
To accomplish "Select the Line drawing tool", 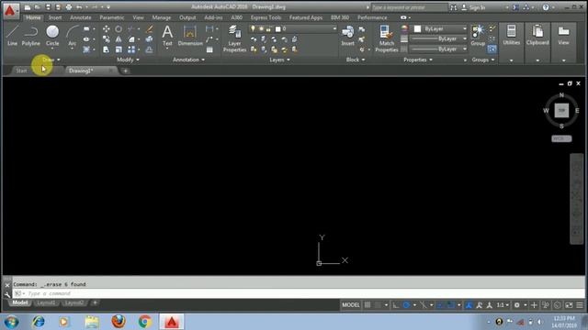I will click(x=12, y=36).
